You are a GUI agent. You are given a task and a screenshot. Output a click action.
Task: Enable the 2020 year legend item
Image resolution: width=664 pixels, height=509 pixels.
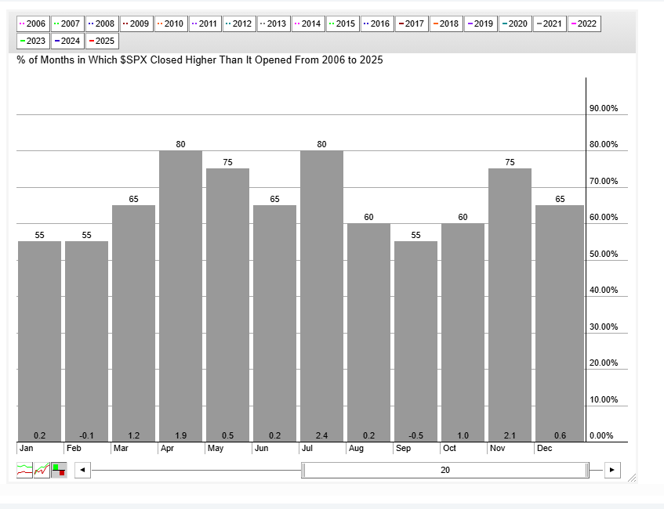click(x=514, y=23)
